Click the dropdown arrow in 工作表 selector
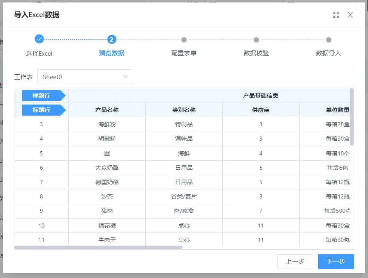Screen dimensions: 368x278 [126, 77]
